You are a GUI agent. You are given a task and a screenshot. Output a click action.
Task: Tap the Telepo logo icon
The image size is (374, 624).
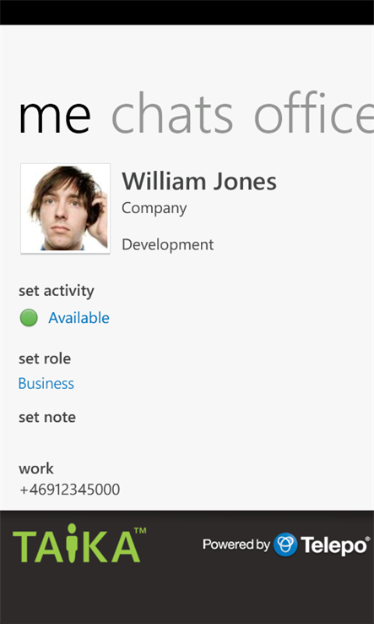pyautogui.click(x=285, y=545)
